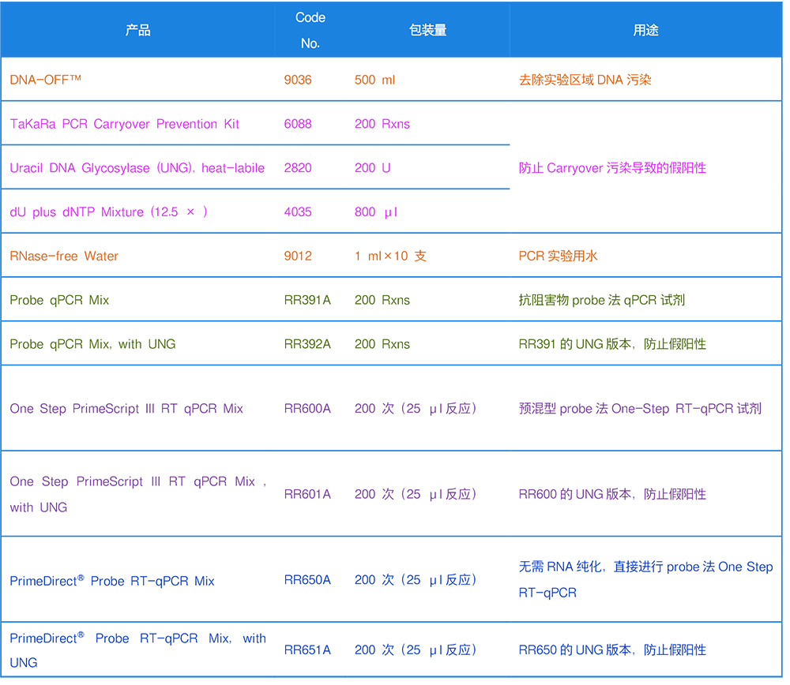Viewport: 790px width, 685px height.
Task: Select the RNase-free Water product
Action: (64, 256)
